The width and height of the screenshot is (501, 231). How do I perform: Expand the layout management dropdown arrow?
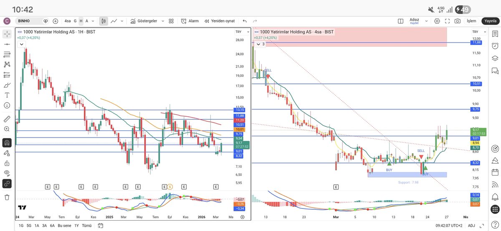click(426, 21)
